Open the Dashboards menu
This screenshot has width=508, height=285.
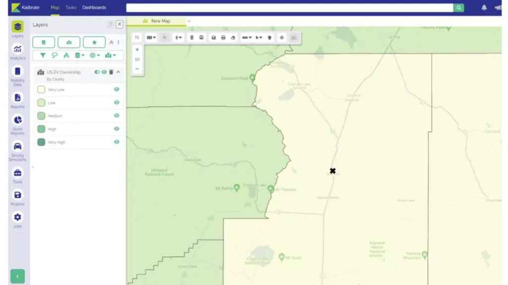pos(94,7)
